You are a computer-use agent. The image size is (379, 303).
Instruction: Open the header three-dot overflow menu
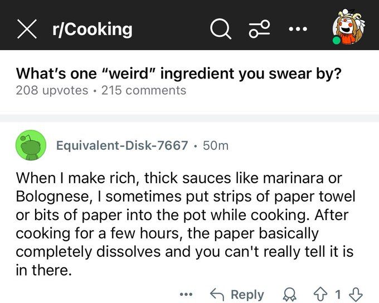(x=298, y=29)
